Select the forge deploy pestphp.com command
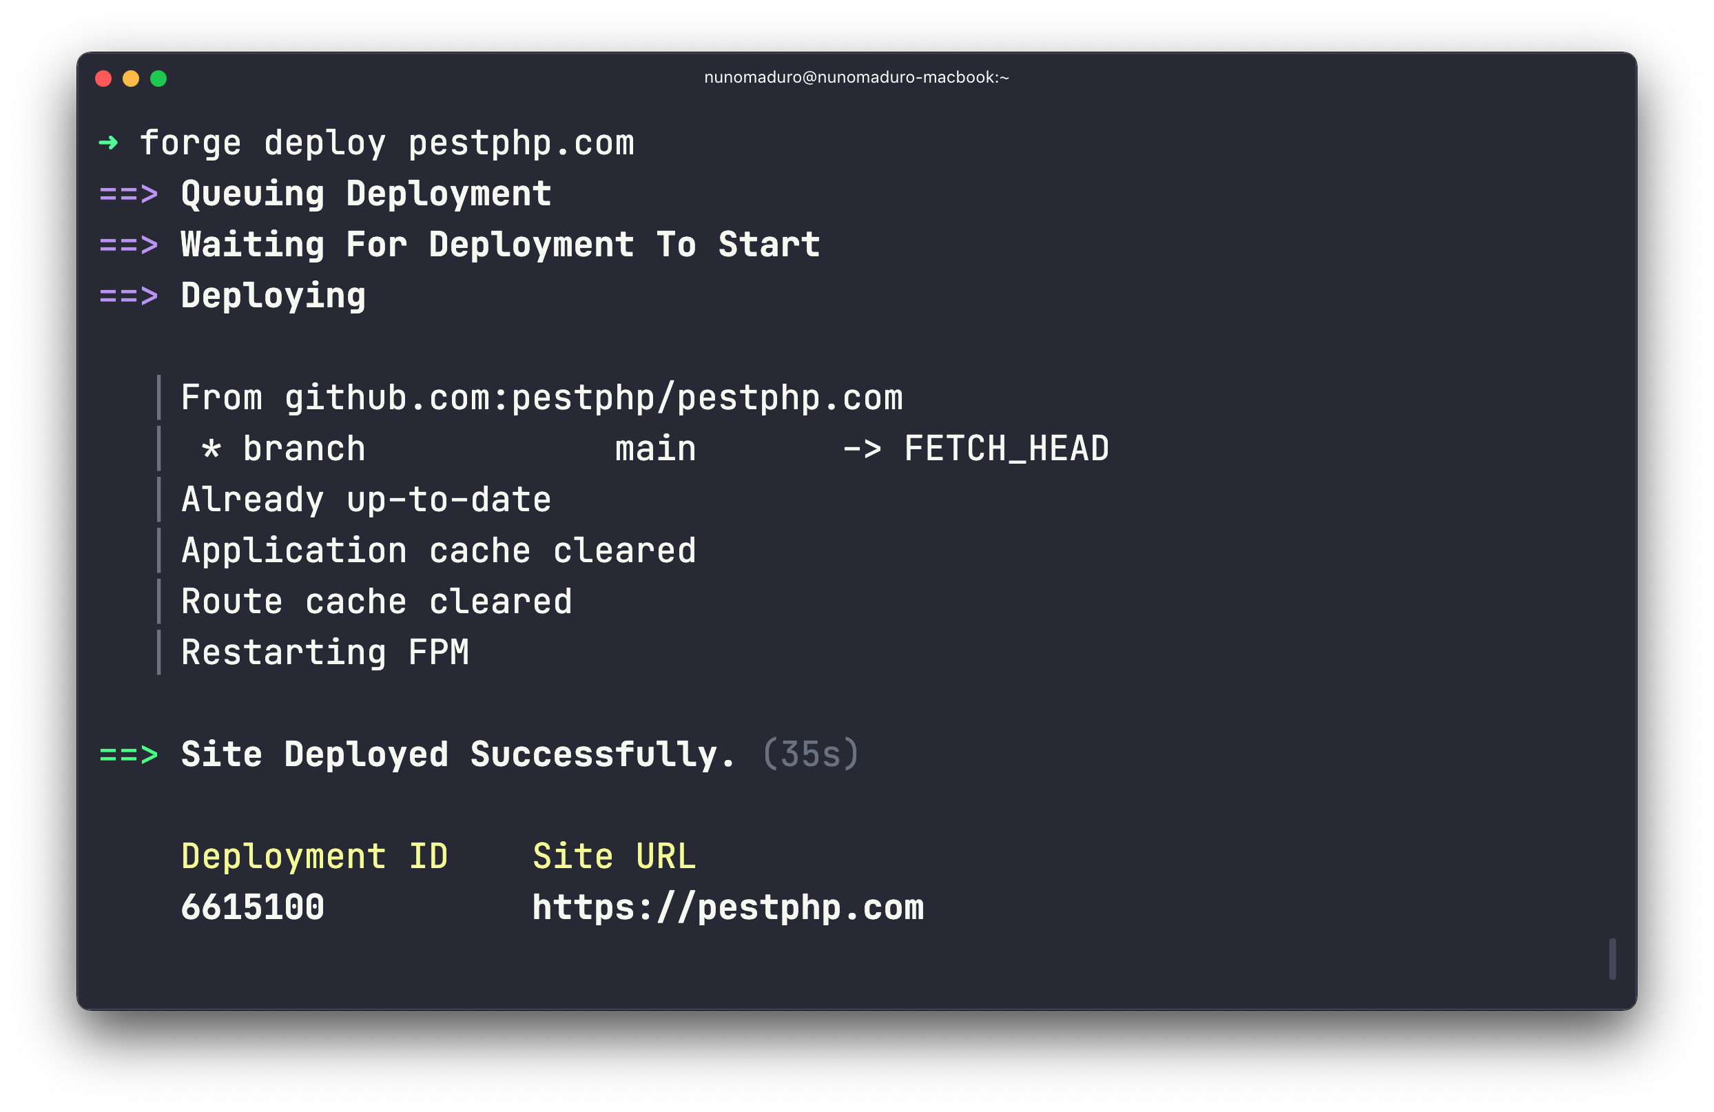Screen dimensions: 1714x1112 click(389, 143)
